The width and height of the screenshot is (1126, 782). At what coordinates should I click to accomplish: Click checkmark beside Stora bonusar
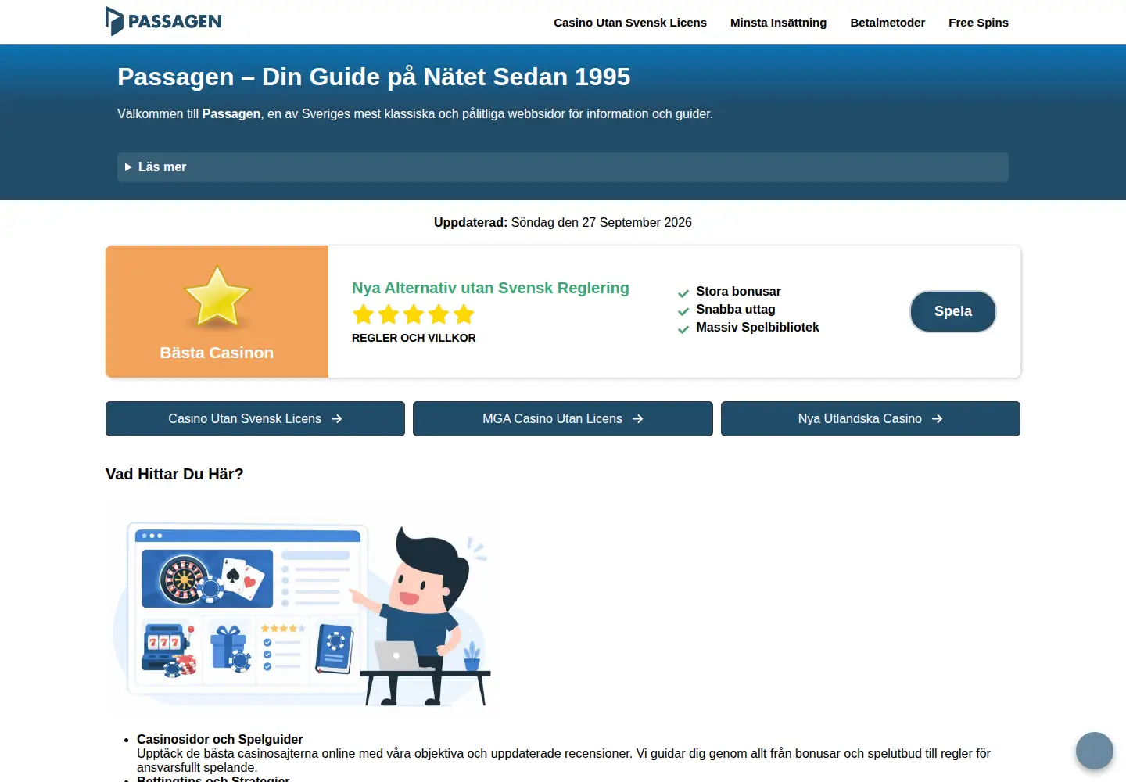683,293
